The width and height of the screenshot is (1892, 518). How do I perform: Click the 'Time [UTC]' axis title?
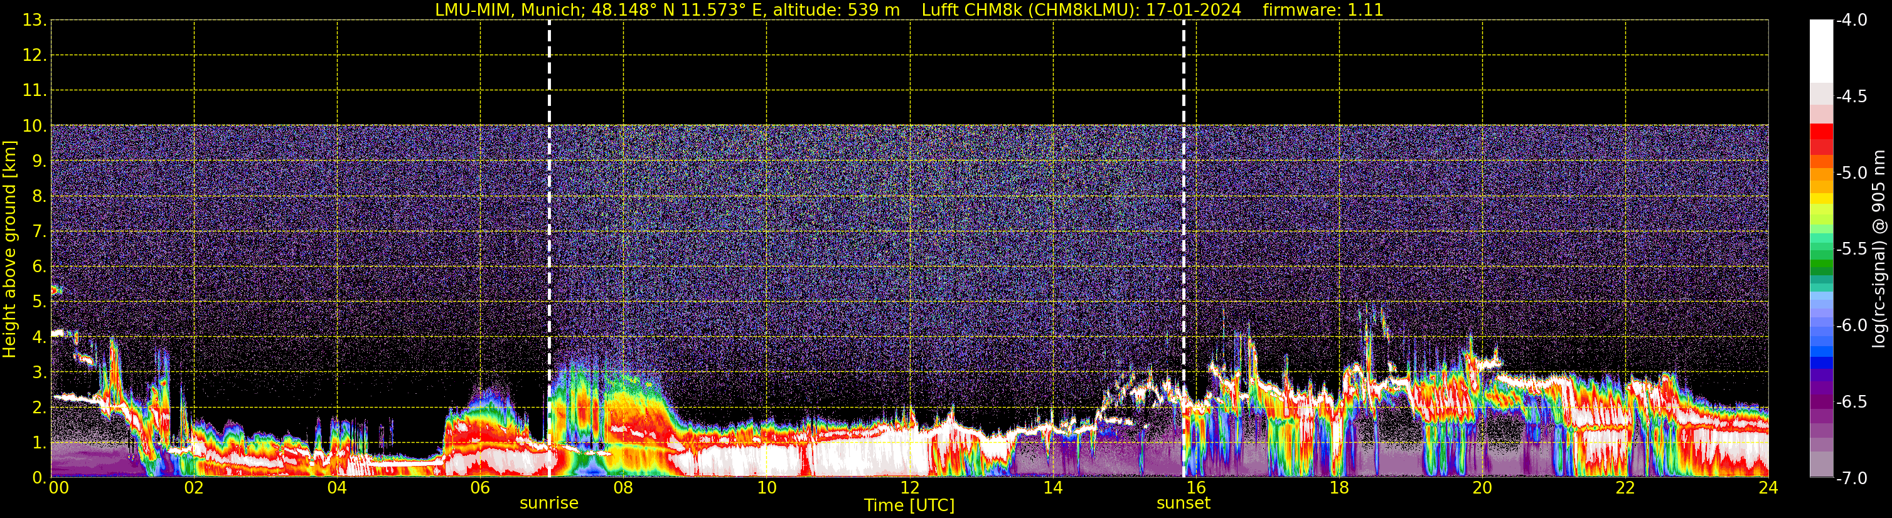click(x=909, y=505)
